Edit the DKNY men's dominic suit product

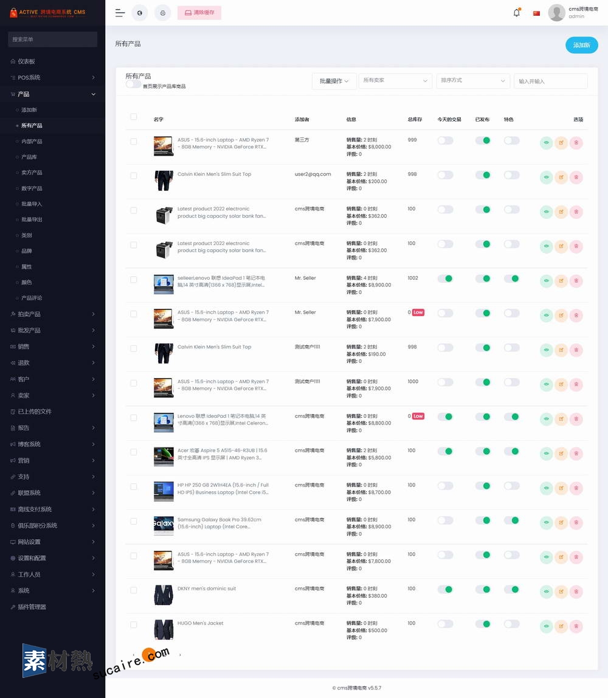click(x=561, y=592)
